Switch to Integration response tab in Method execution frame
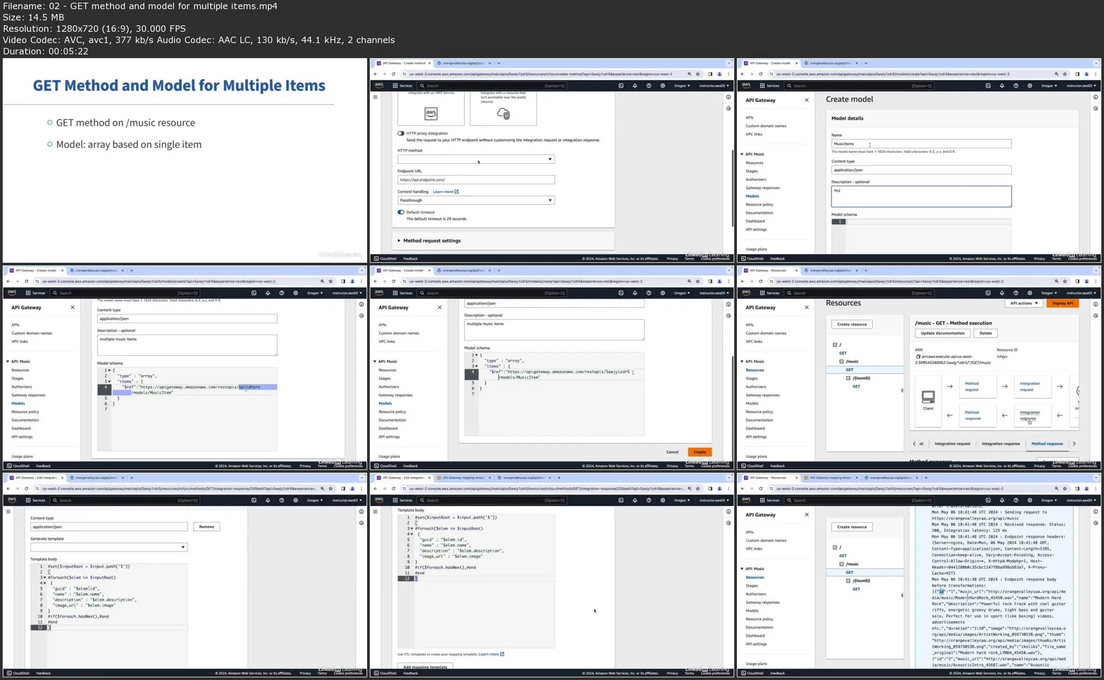 1000,444
